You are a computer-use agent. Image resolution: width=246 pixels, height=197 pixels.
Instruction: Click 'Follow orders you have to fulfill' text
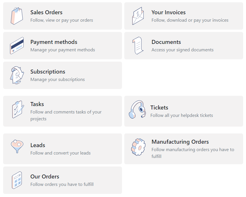tap(62, 184)
